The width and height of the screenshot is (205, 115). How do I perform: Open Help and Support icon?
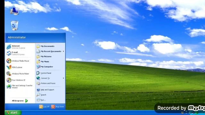[x=38, y=90]
